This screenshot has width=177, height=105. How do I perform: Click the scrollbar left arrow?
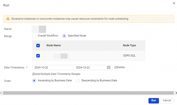tap(1, 93)
